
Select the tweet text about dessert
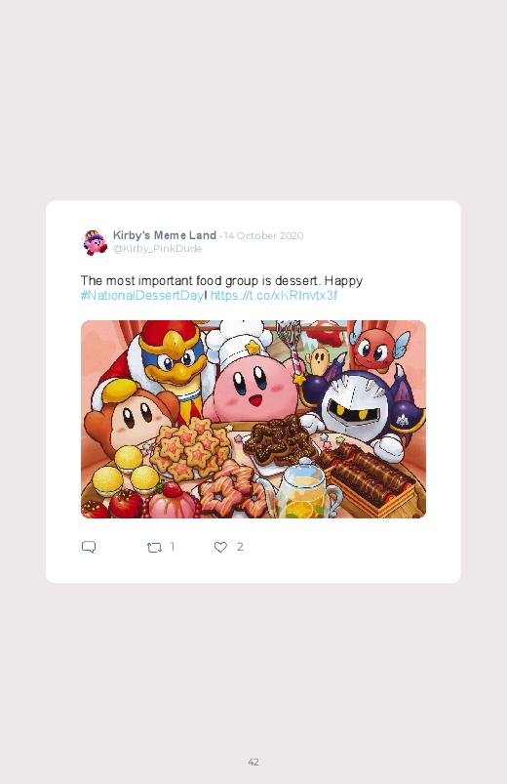point(221,287)
